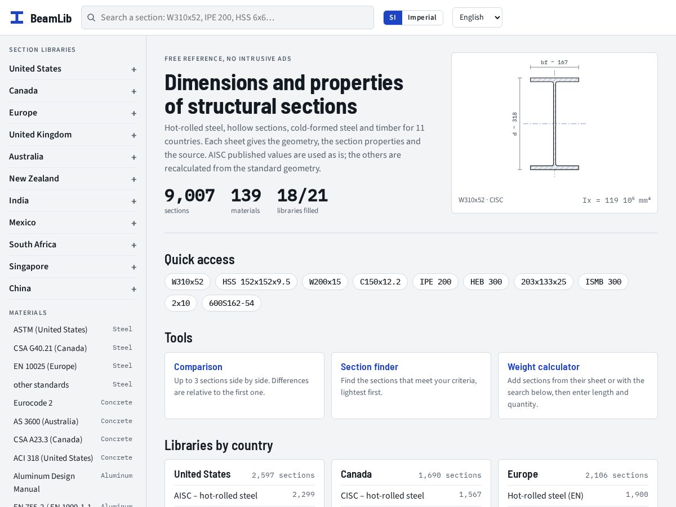Viewport: 676px width, 507px height.
Task: Open CSA A23.3 (Canada) concrete material
Action: pyautogui.click(x=73, y=439)
